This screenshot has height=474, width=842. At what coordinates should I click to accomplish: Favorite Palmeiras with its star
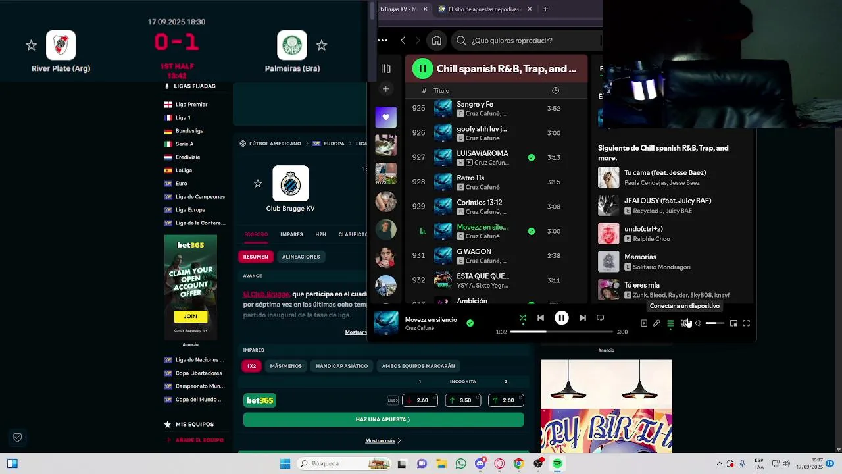click(x=322, y=45)
